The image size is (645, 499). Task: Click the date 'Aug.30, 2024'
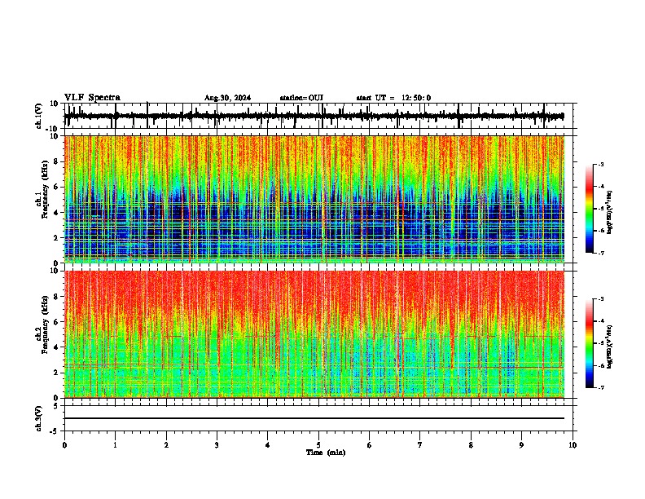[x=227, y=98]
